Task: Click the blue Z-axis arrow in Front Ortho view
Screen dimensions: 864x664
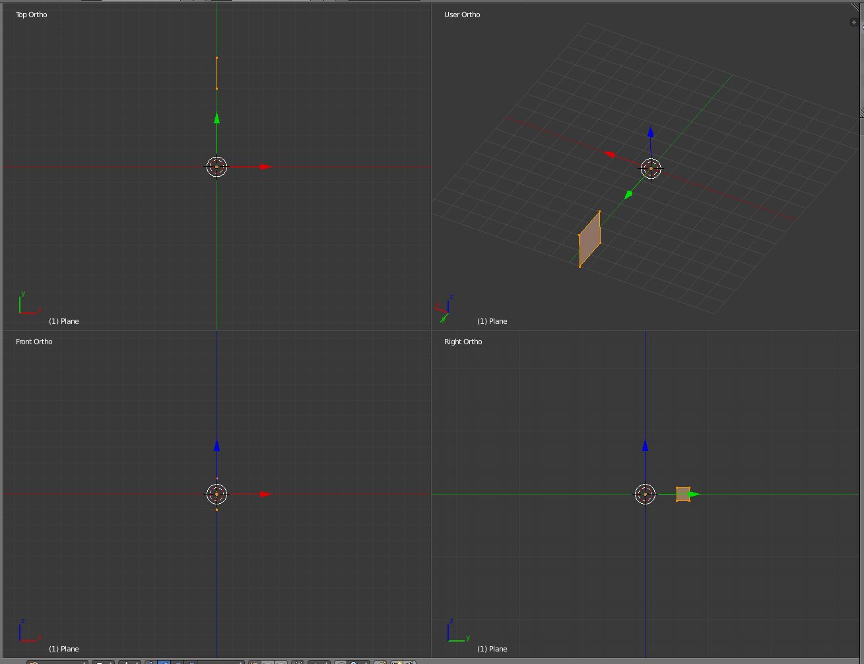Action: pos(216,445)
